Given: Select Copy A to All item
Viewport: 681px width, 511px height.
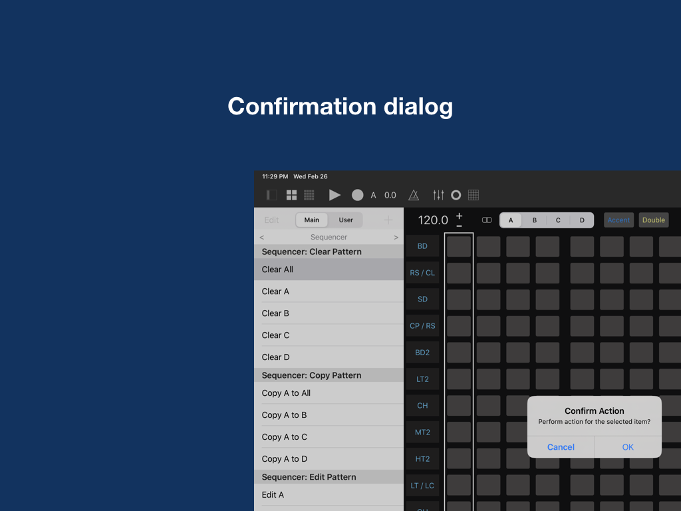Looking at the screenshot, I should click(329, 393).
